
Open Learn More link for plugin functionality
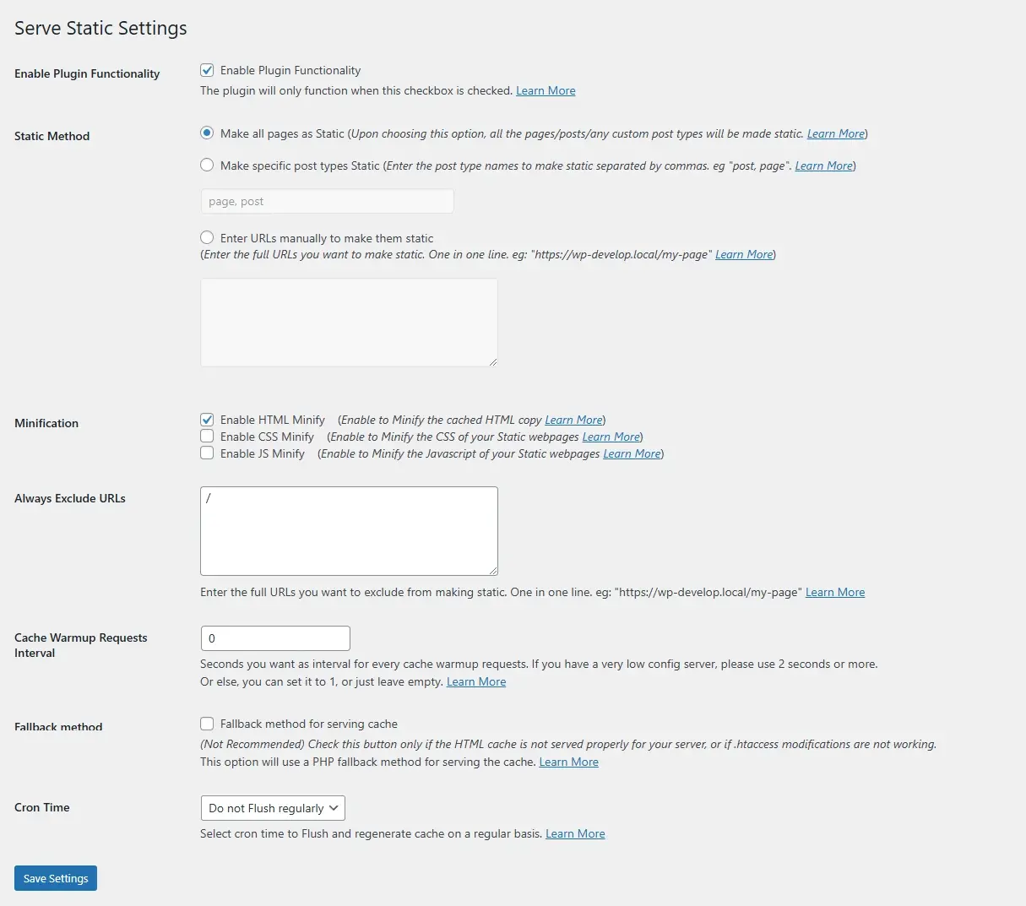tap(546, 90)
